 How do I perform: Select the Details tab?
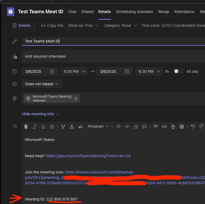[105, 12]
